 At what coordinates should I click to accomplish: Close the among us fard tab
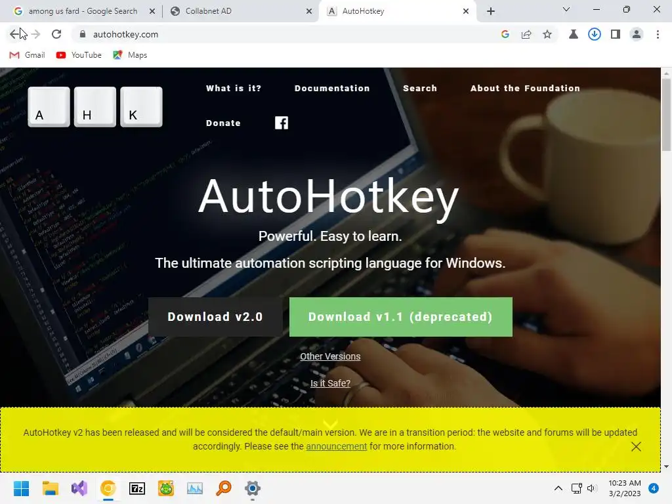[152, 11]
